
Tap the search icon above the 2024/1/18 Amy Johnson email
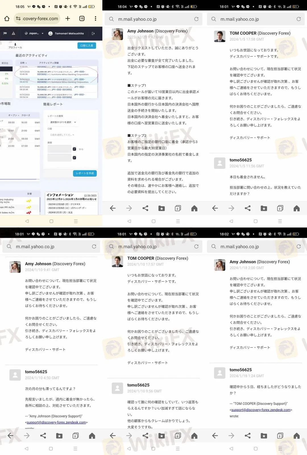[x=214, y=246]
